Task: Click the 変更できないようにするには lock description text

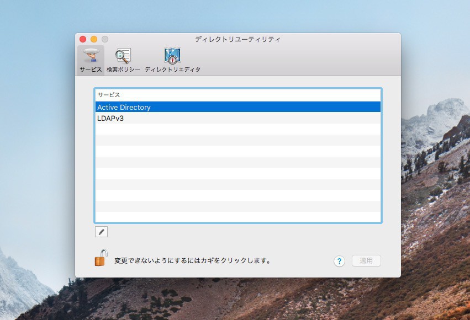Action: click(x=192, y=260)
